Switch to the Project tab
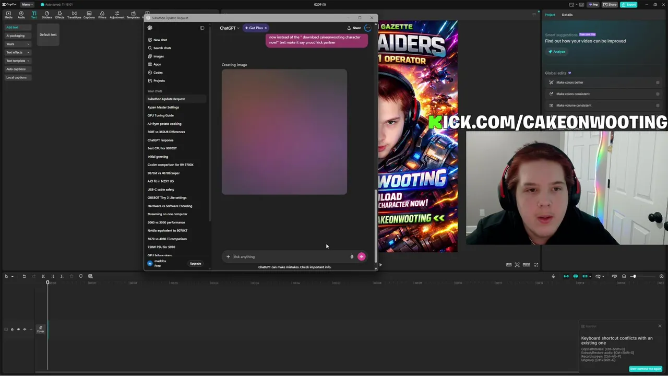The width and height of the screenshot is (668, 376). point(550,15)
